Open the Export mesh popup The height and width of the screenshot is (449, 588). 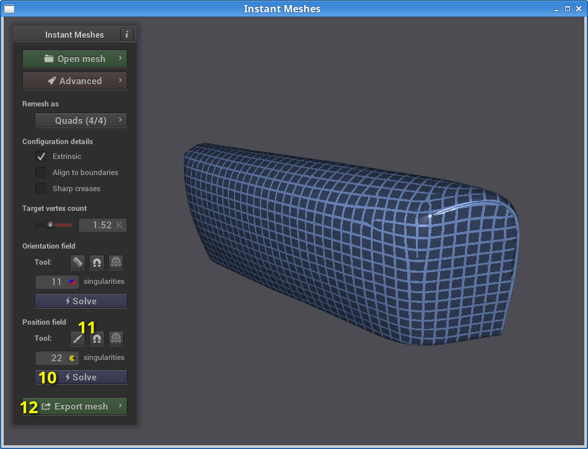click(x=75, y=406)
